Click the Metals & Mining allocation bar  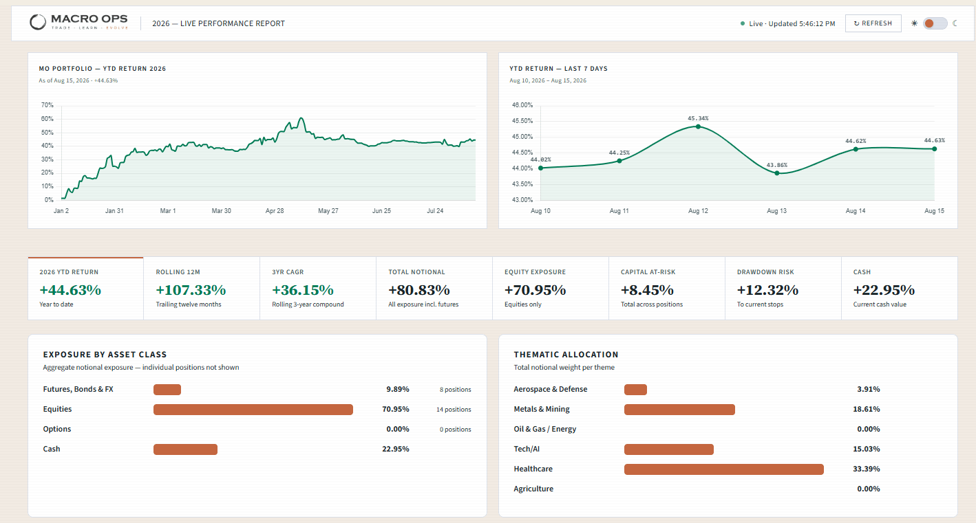(679, 410)
